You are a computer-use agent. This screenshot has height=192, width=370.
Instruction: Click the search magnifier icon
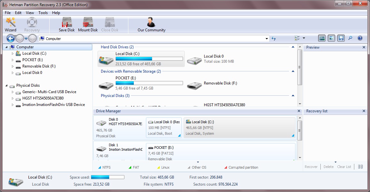(350, 38)
